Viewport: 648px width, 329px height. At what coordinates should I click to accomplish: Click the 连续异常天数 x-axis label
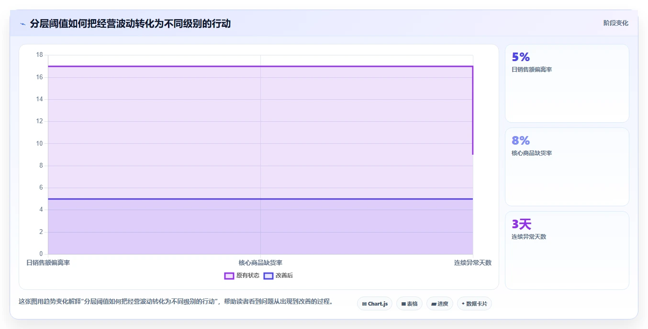click(473, 263)
